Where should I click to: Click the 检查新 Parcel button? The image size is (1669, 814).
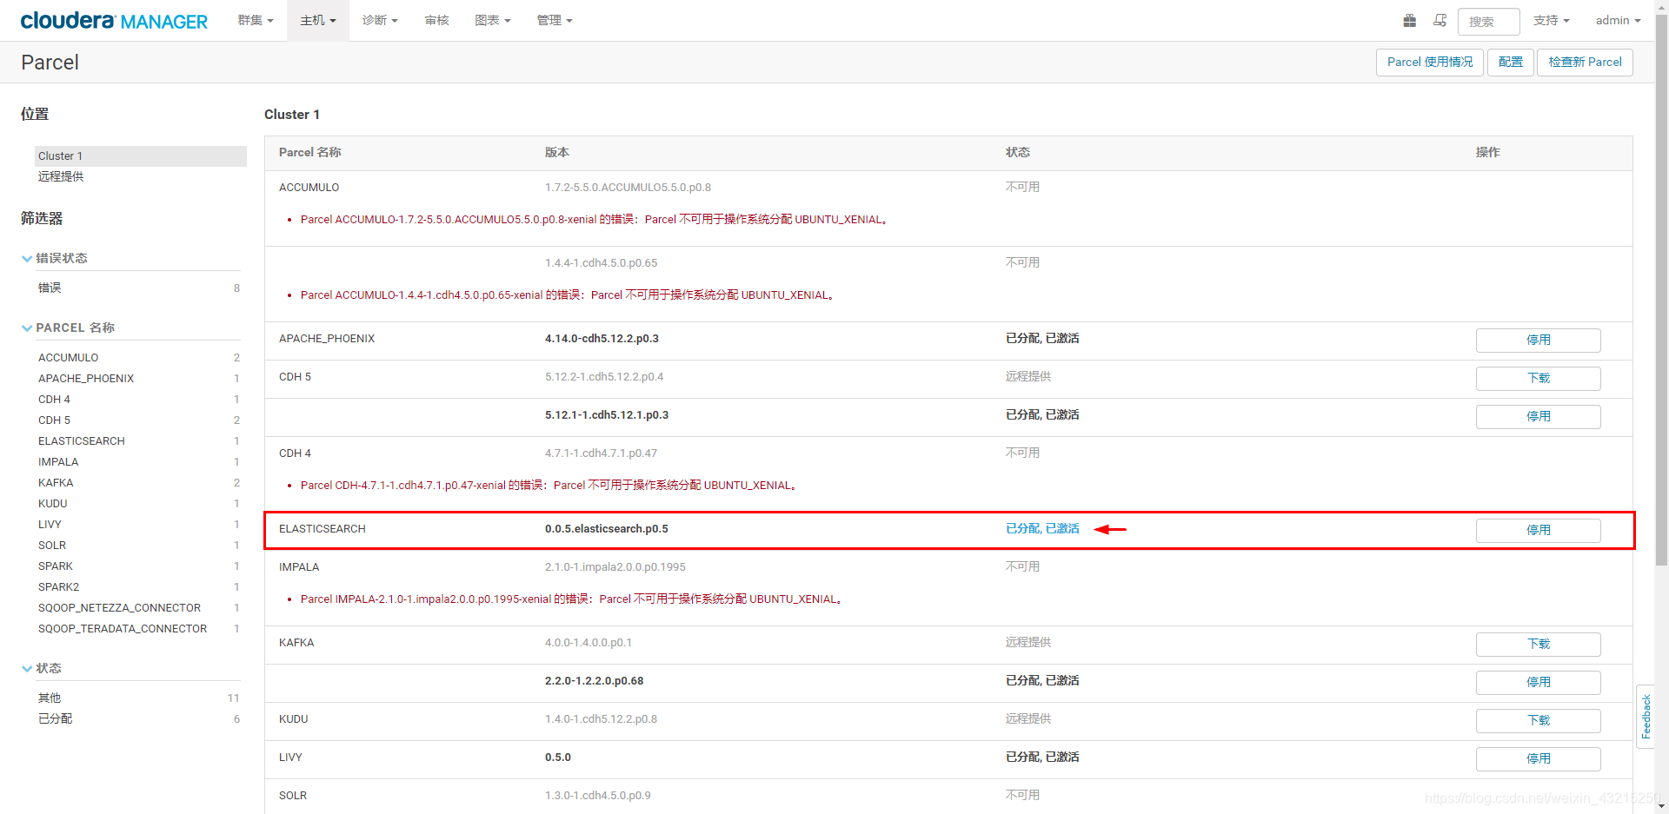coord(1585,62)
